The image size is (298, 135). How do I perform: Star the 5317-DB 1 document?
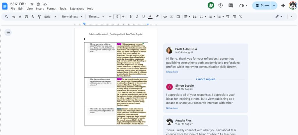[32, 4]
